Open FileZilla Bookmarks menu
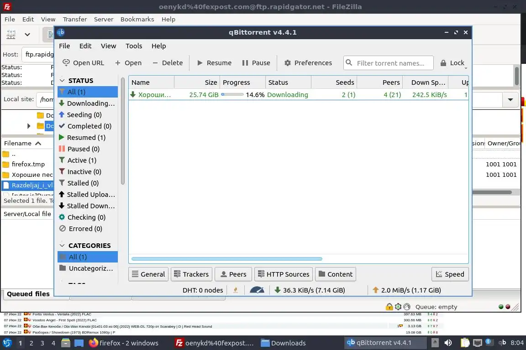 point(137,19)
